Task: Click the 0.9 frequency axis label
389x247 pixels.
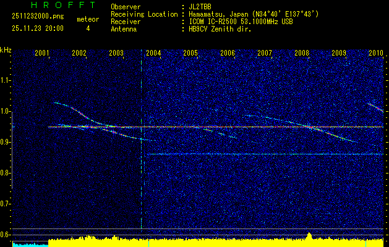Action: [6, 142]
